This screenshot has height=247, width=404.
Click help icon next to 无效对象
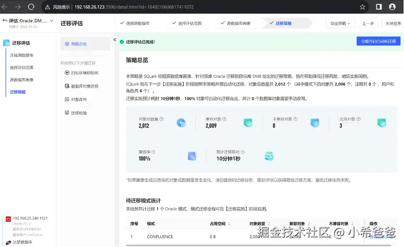358,119
